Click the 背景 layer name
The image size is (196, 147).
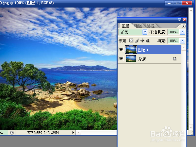(142, 59)
